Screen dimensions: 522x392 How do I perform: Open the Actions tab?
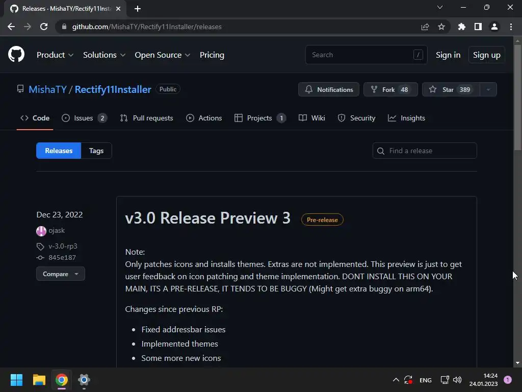click(204, 118)
